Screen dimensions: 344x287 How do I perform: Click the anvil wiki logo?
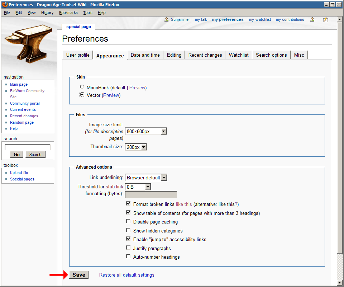tap(28, 43)
